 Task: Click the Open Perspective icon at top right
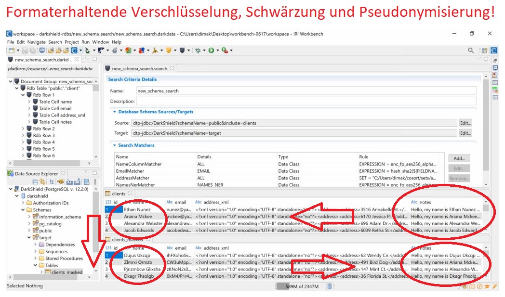tap(484, 50)
